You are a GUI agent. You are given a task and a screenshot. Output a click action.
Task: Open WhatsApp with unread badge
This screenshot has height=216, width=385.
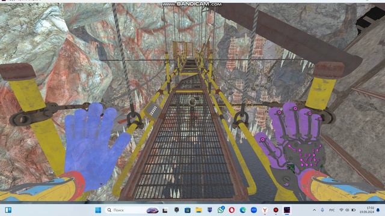[221, 210]
